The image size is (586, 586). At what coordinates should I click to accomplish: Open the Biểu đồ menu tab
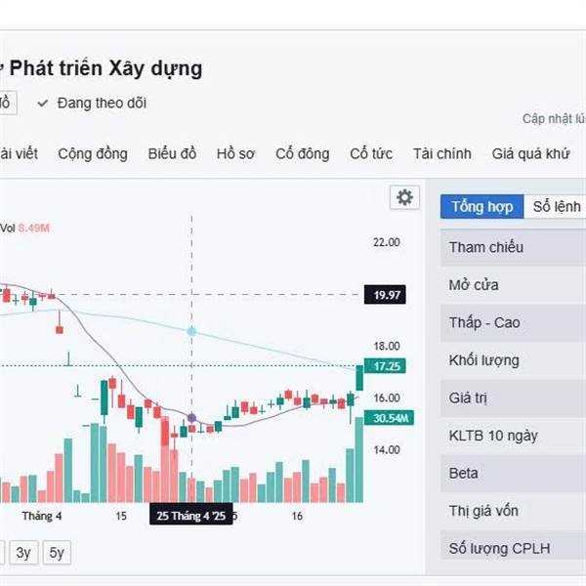click(172, 153)
